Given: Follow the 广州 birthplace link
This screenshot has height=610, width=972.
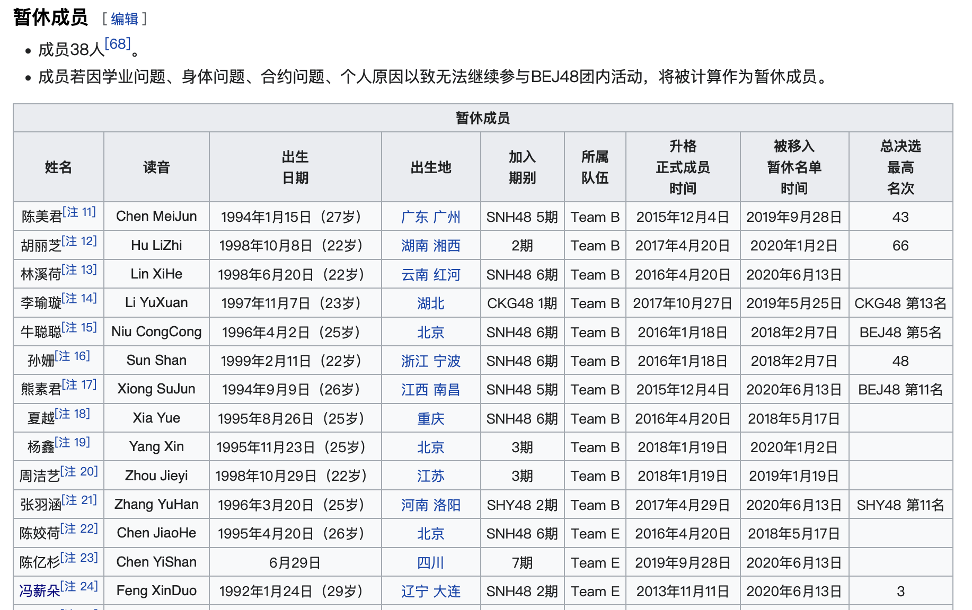Looking at the screenshot, I should [x=447, y=217].
